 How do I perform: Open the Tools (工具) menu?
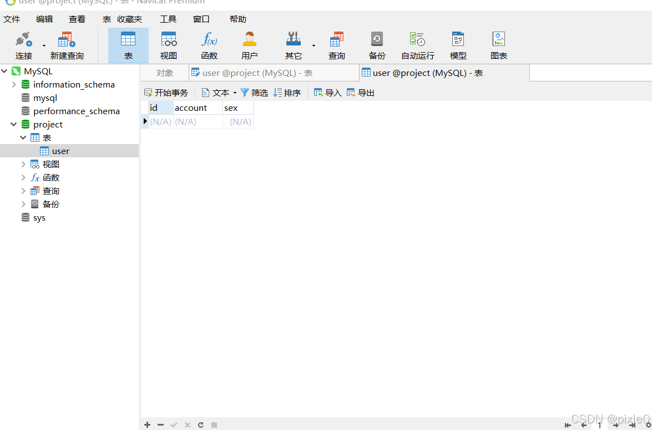tap(168, 19)
